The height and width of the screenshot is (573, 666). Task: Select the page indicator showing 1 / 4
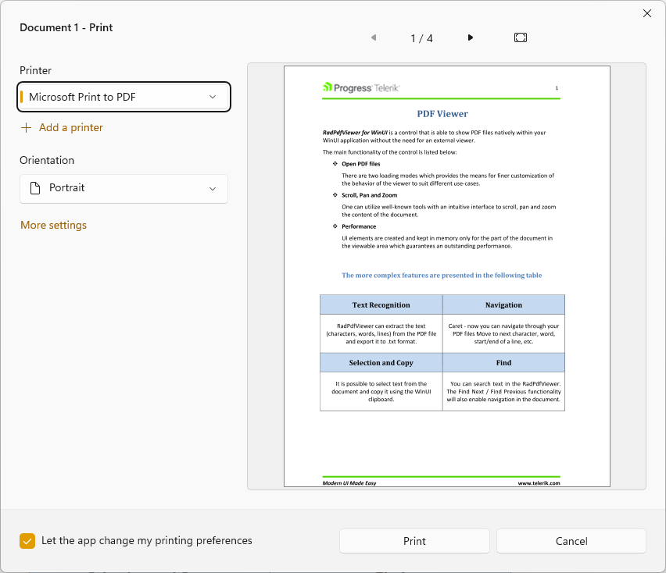421,37
